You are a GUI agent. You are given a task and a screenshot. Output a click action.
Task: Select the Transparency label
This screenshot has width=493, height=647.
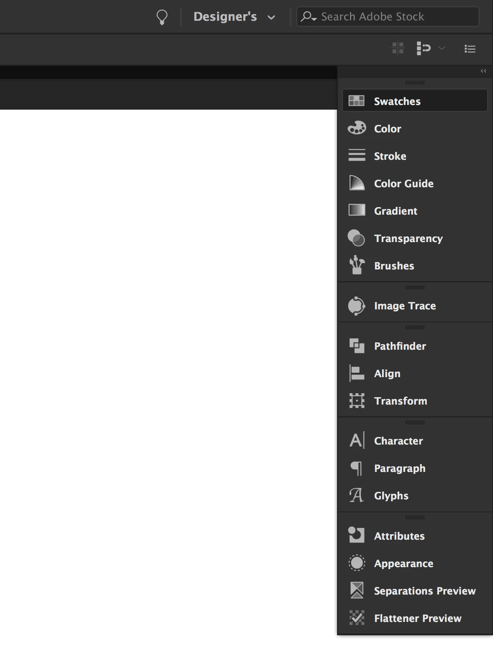[x=408, y=239]
